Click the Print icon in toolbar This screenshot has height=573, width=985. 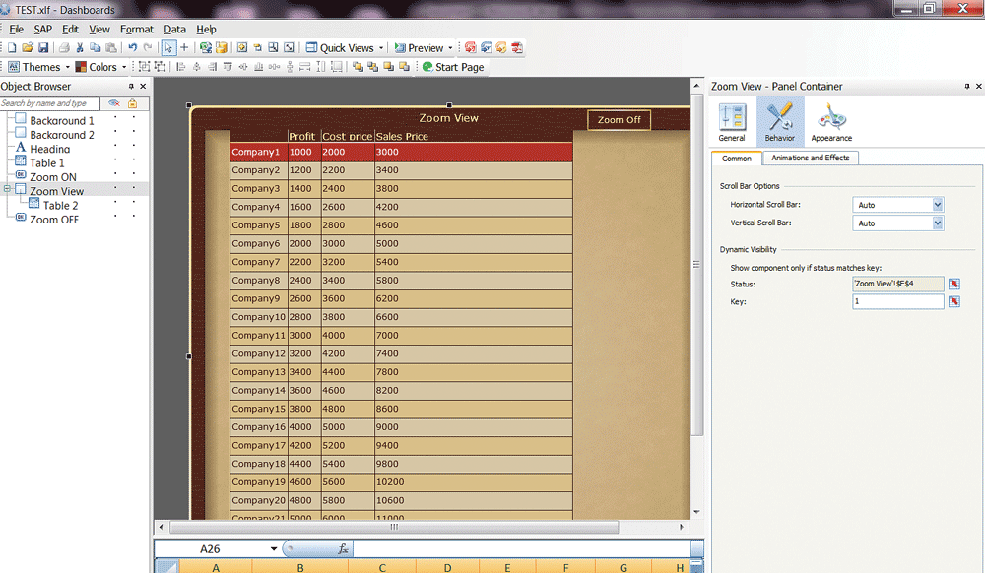[x=64, y=47]
